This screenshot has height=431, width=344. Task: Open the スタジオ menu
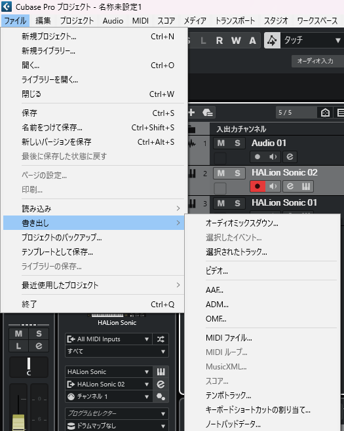coord(276,20)
